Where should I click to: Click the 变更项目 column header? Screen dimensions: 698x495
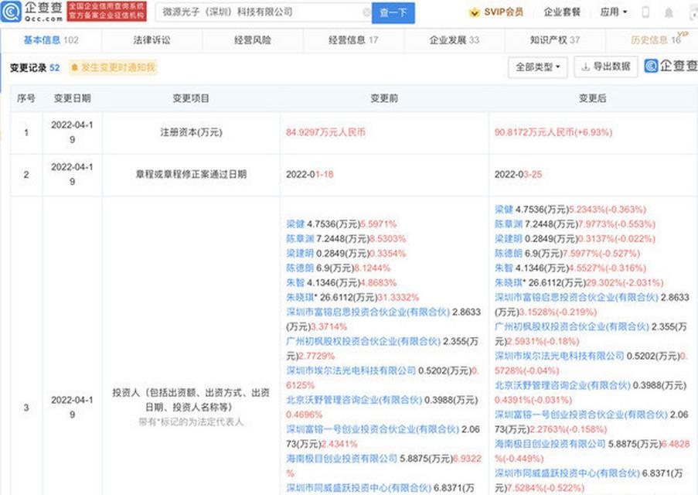[x=191, y=98]
